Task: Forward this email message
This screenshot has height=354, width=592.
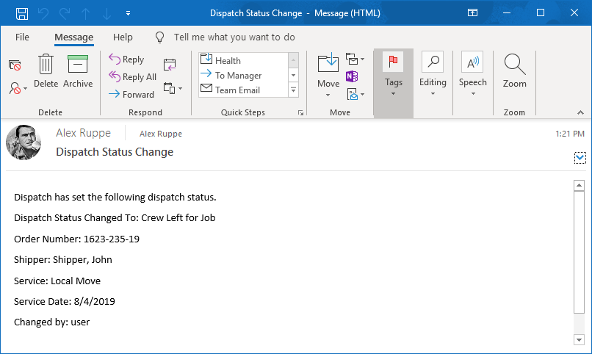Action: [x=131, y=94]
